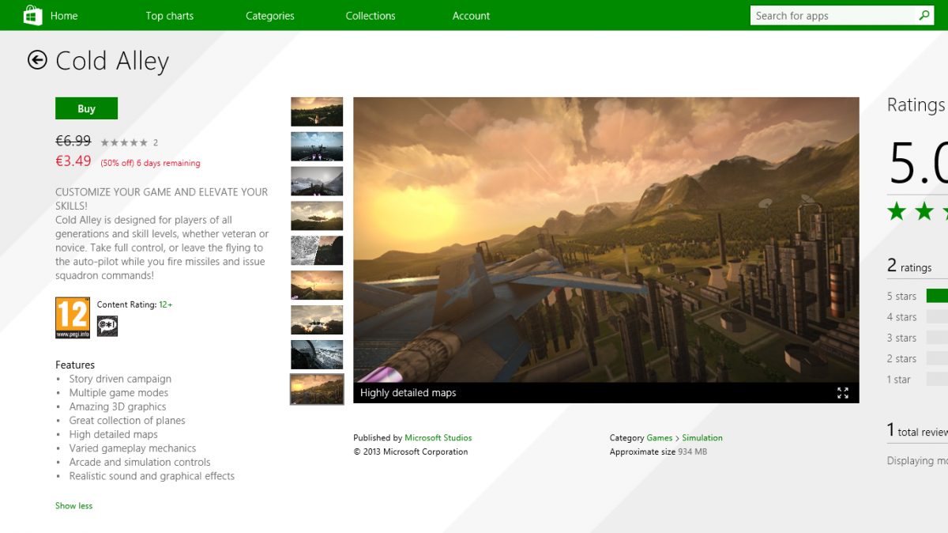The width and height of the screenshot is (948, 533).
Task: Click the 'Approximate size 934 MB' text
Action: 658,452
